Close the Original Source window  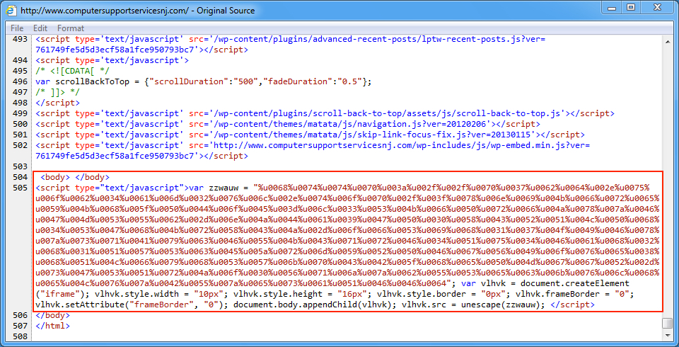658,7
